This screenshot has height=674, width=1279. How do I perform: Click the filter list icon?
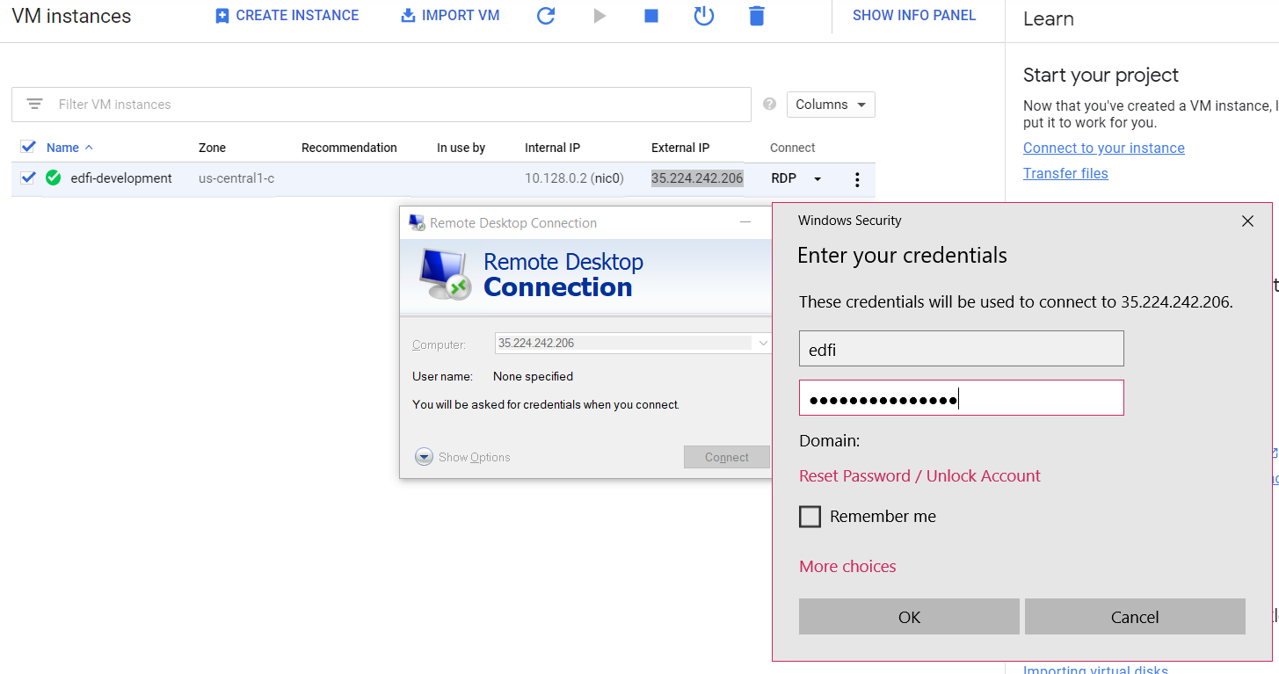click(34, 104)
